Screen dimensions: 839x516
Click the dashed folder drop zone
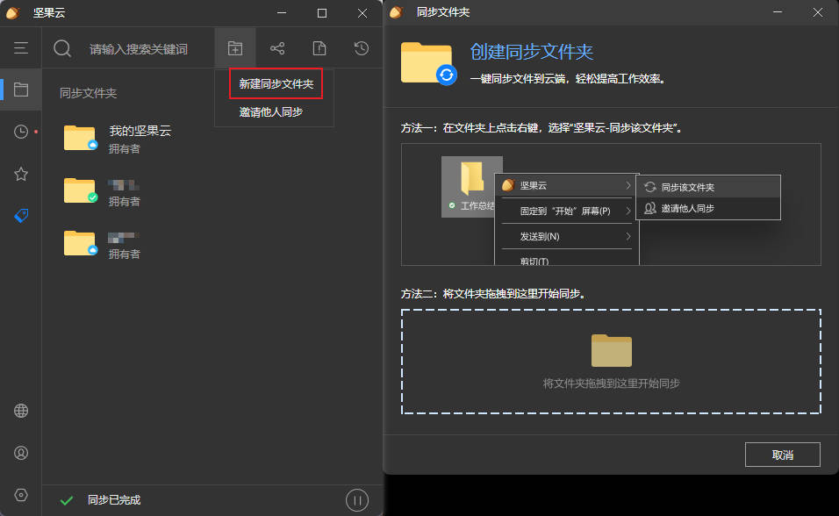(611, 361)
